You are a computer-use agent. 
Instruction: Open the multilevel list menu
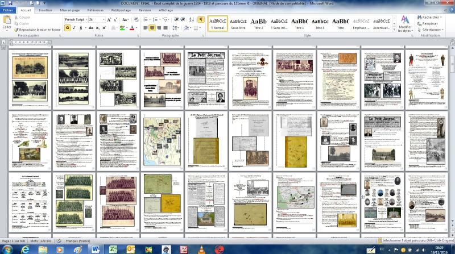[x=166, y=20]
